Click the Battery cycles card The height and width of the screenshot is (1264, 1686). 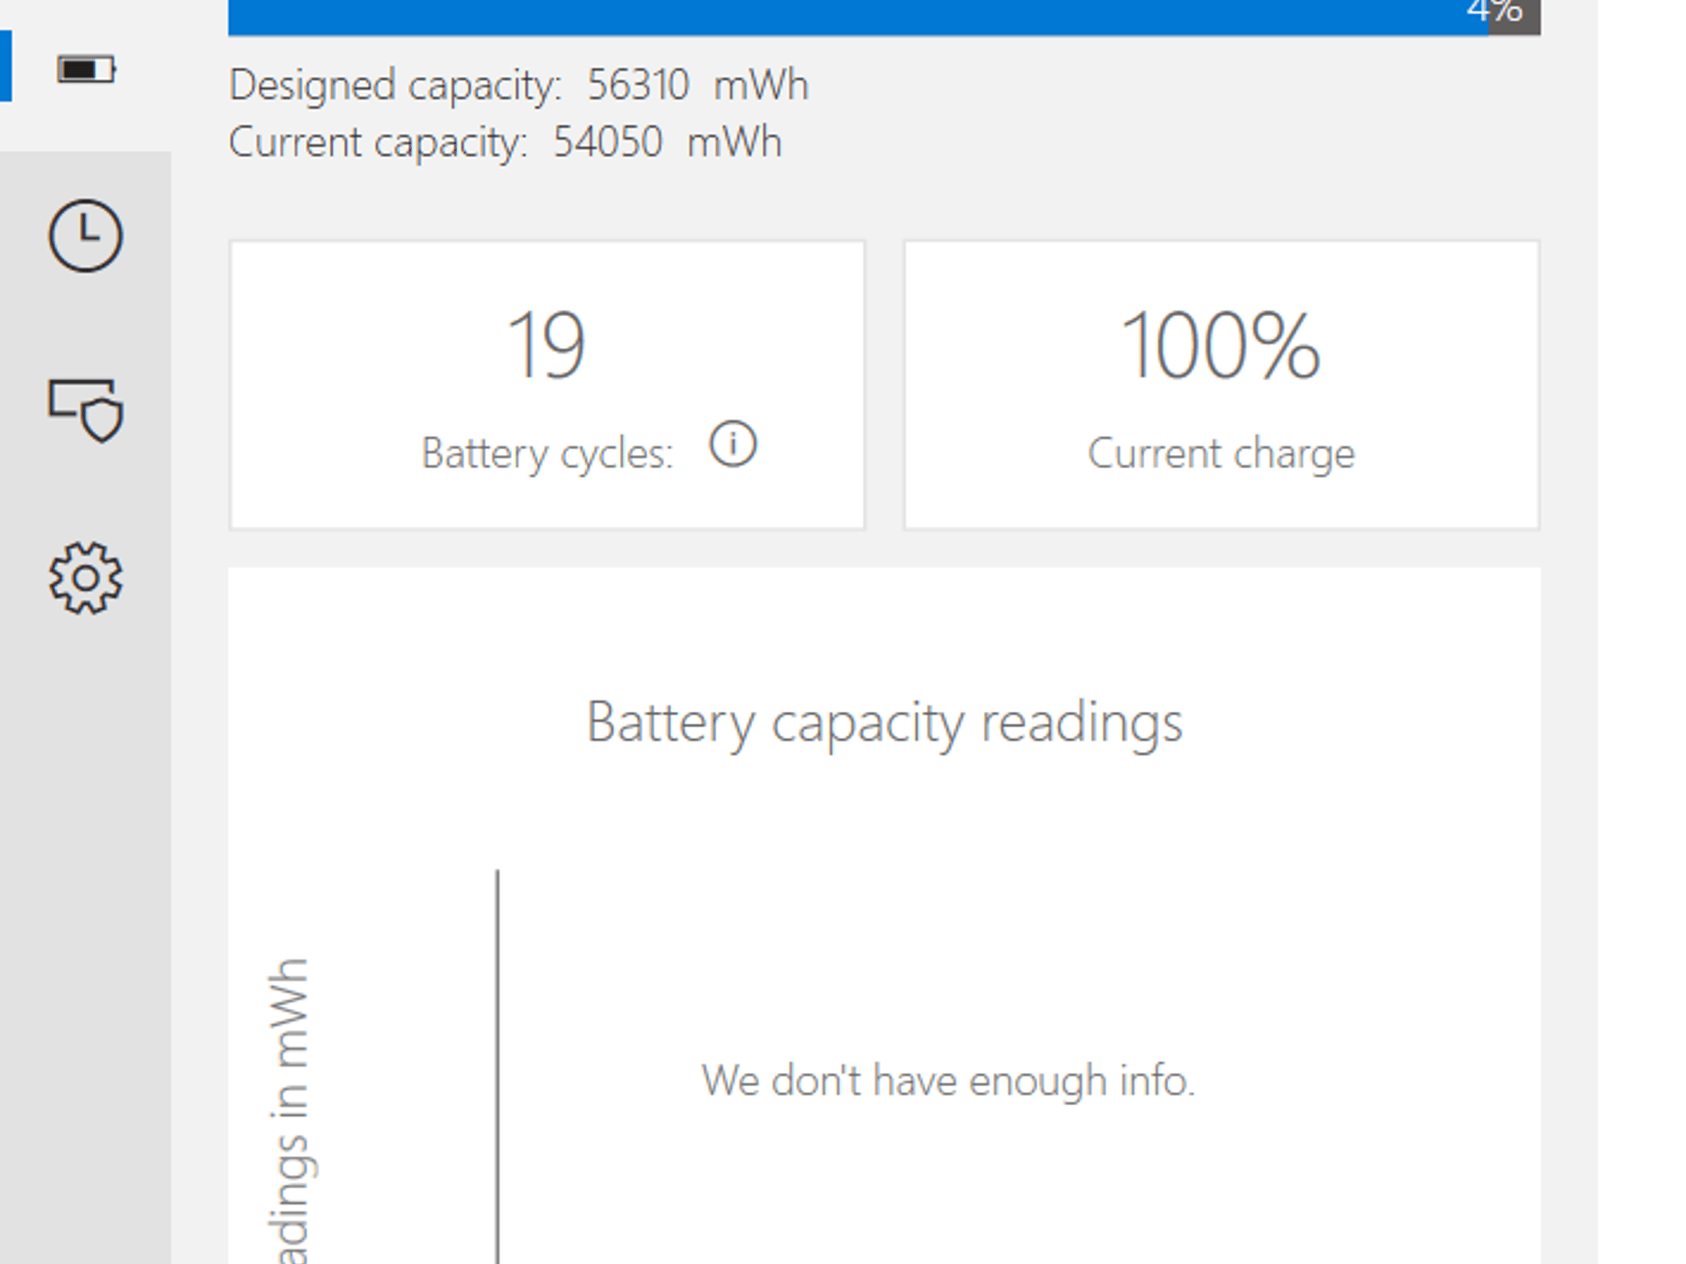click(x=547, y=384)
